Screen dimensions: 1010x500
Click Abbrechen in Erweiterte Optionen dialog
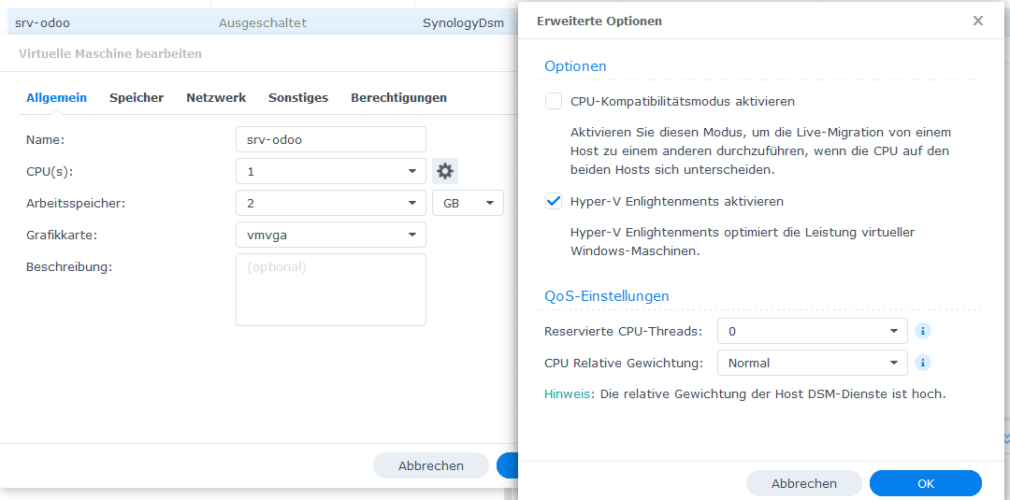pos(804,483)
